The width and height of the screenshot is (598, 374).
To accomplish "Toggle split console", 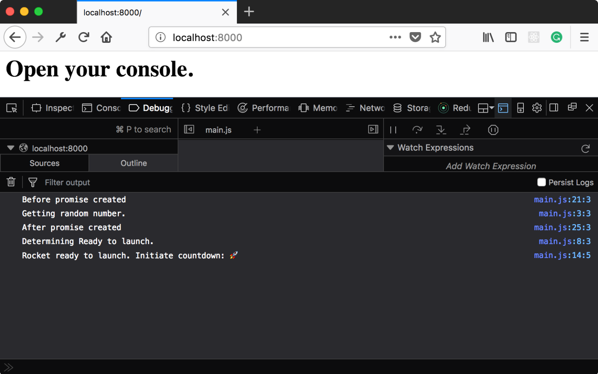I will [x=503, y=108].
